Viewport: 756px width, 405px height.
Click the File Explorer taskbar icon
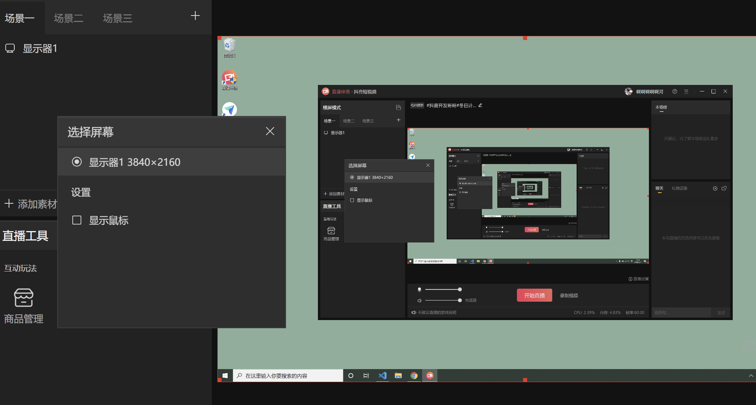(398, 376)
